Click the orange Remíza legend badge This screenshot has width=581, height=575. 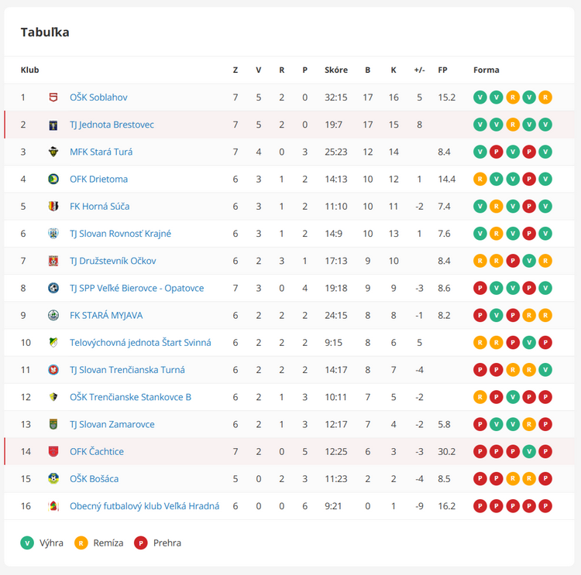click(80, 542)
